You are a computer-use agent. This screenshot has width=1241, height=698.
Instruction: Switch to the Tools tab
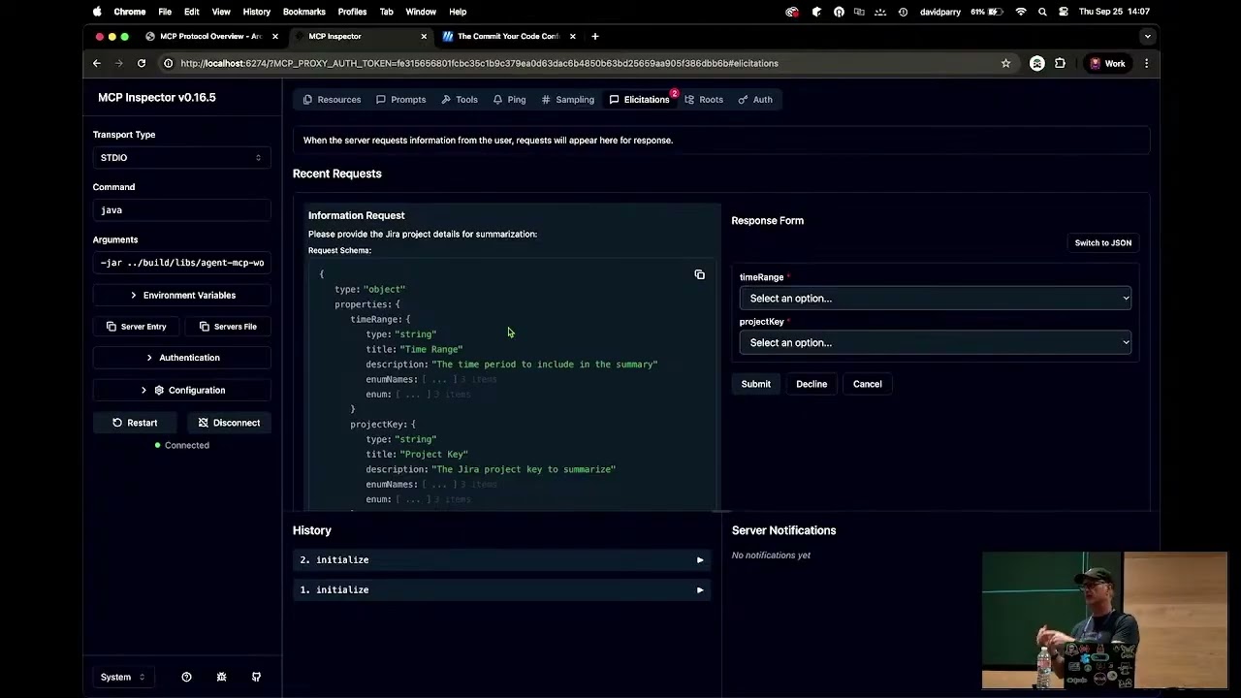point(460,99)
